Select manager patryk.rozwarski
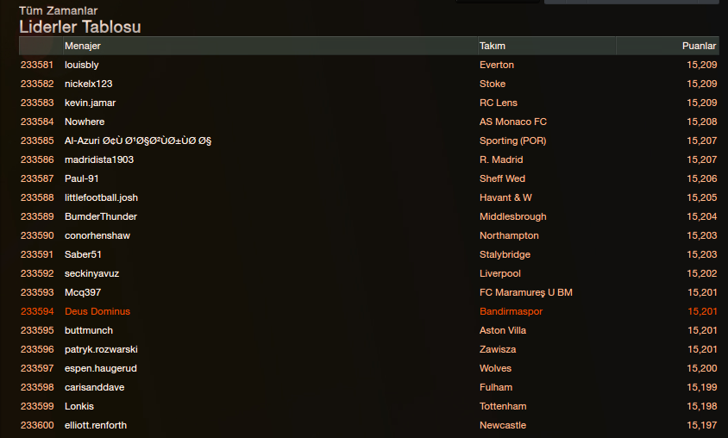Viewport: 728px width, 438px height. [101, 349]
